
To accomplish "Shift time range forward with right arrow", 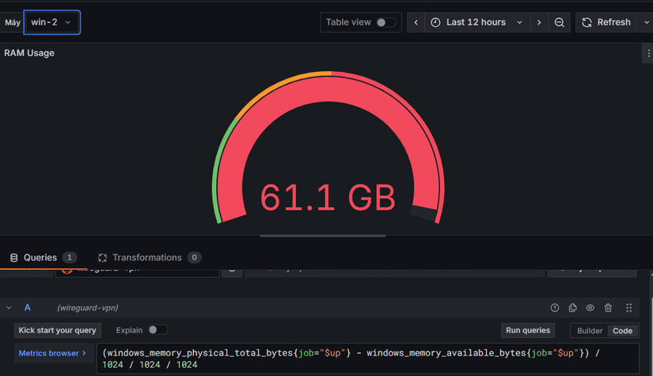I will (x=539, y=22).
